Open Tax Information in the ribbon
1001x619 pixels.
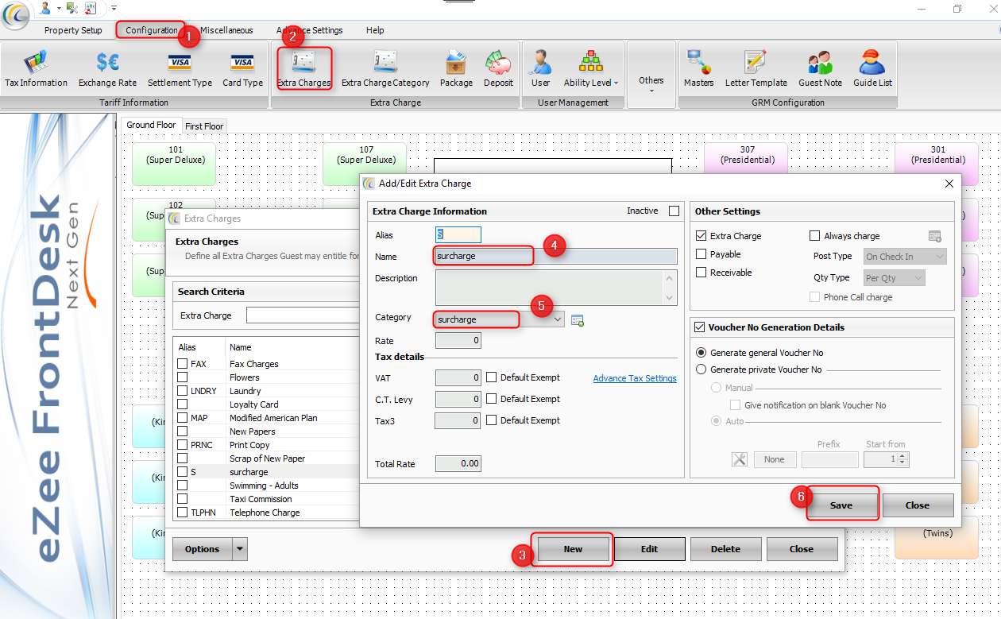click(x=36, y=68)
